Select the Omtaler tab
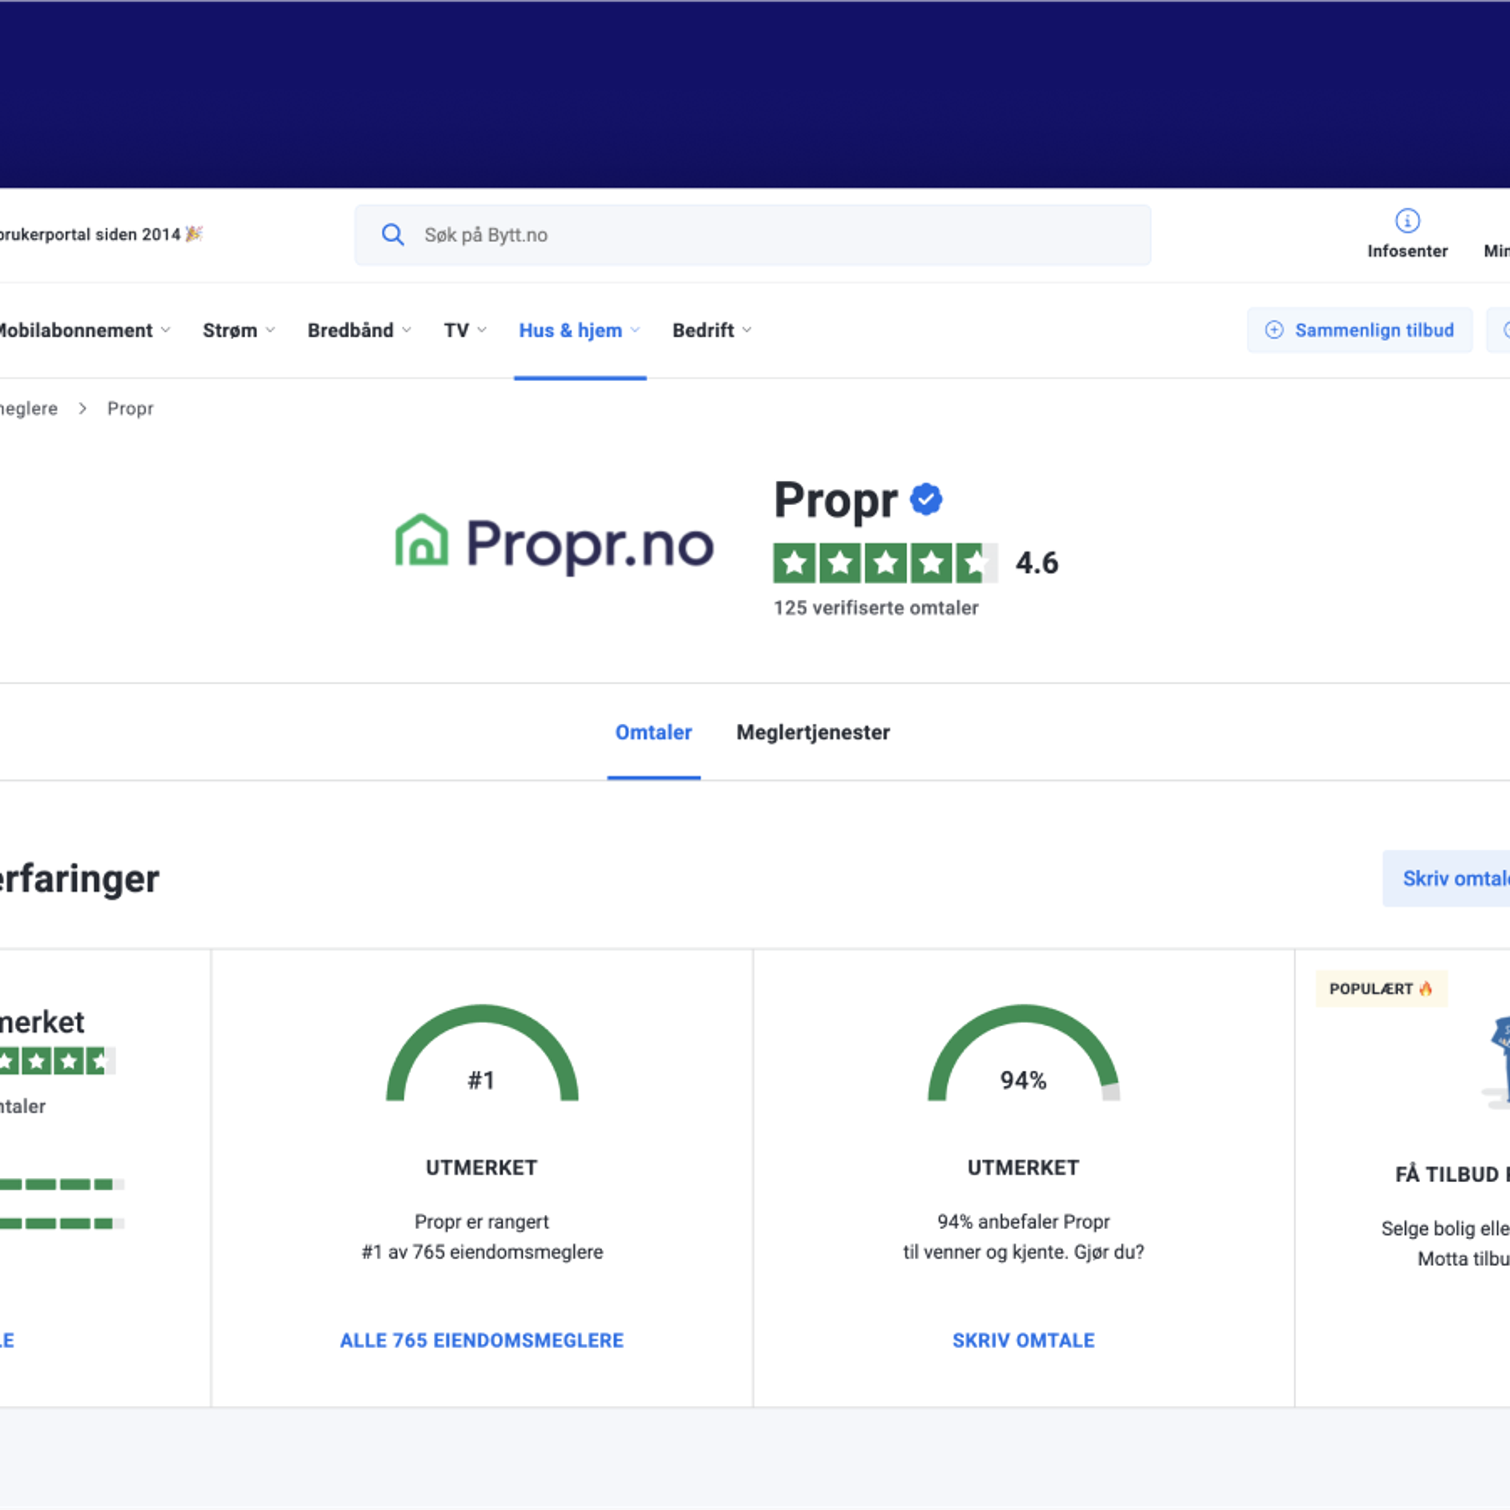Screen dimensions: 1510x1510 pos(654,732)
